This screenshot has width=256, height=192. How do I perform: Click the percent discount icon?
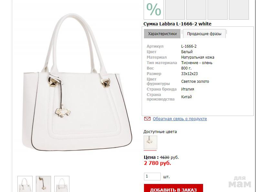click(x=154, y=9)
